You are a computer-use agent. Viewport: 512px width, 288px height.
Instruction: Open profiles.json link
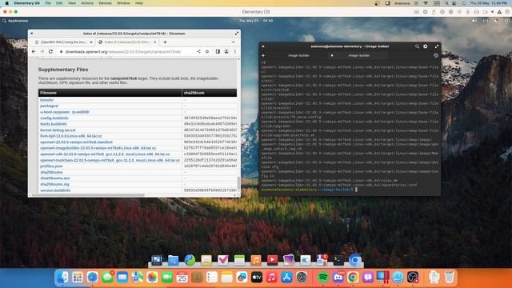(51, 166)
